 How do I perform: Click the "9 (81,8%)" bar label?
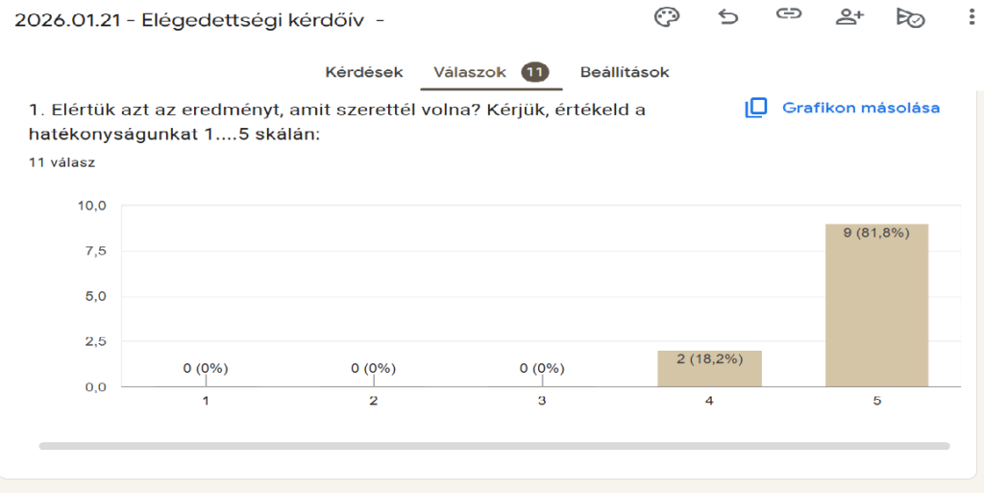click(876, 234)
